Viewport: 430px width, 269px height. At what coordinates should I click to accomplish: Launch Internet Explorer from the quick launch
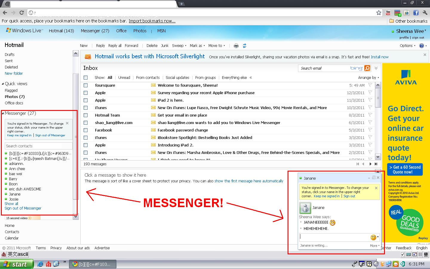pyautogui.click(x=40, y=264)
